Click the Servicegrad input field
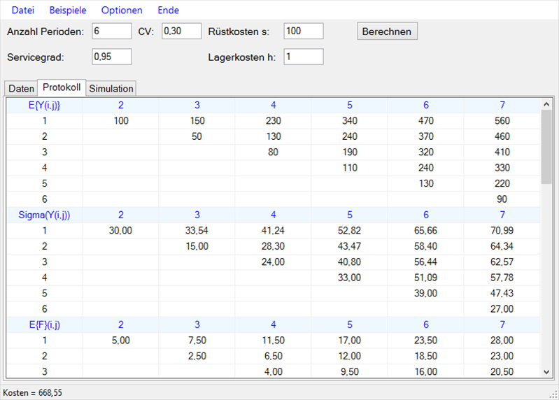Image resolution: width=559 pixels, height=400 pixels. point(111,57)
